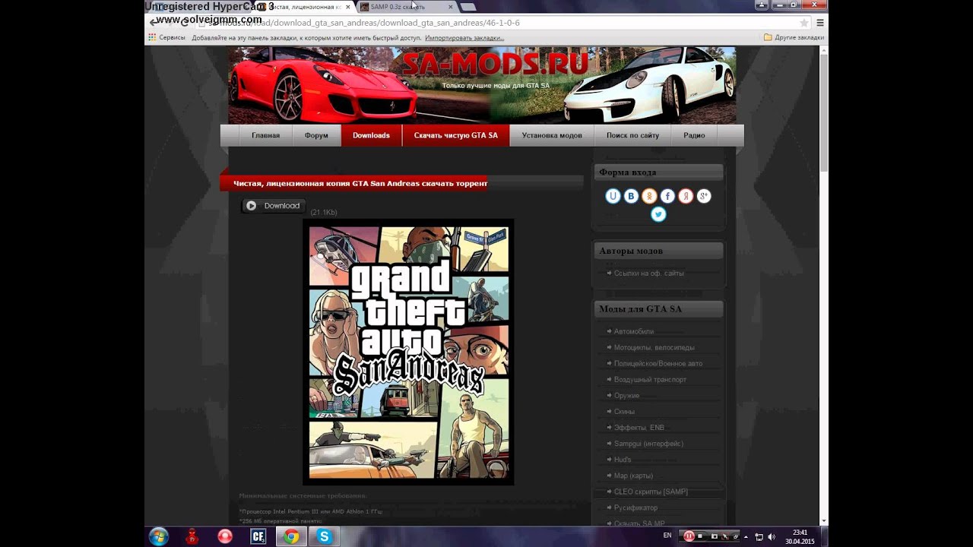
Task: Open the CF taskbar application
Action: (258, 536)
